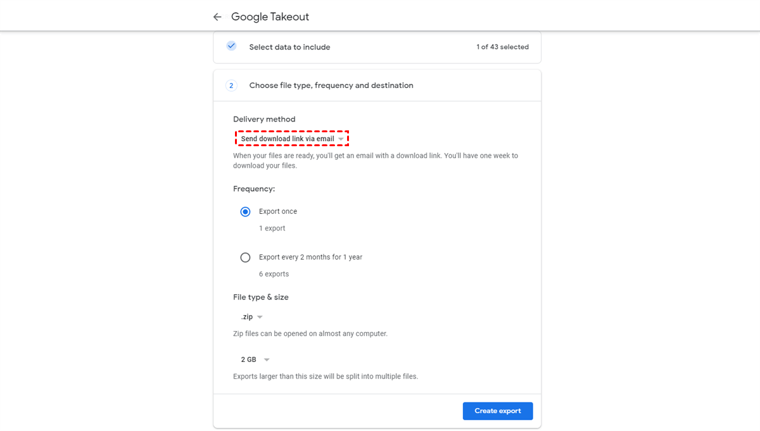
Task: Click the 1 of 43 selected count
Action: click(502, 46)
